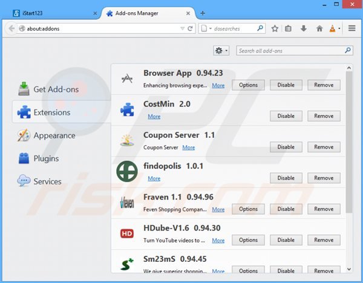Disable the Browser App extension
The width and height of the screenshot is (363, 283).
click(286, 85)
